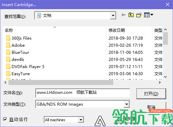Select the '360js Files' folder name
Screen dimensions: 173x127
[21, 38]
